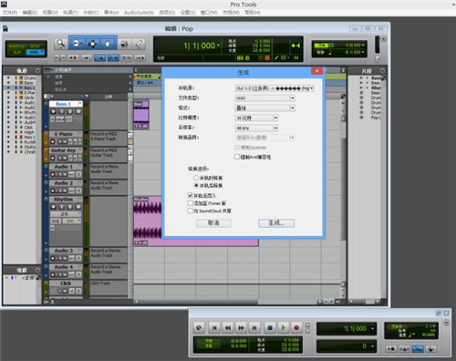Open the 16-bit depth dropdown
This screenshot has height=361, width=456.
256,118
